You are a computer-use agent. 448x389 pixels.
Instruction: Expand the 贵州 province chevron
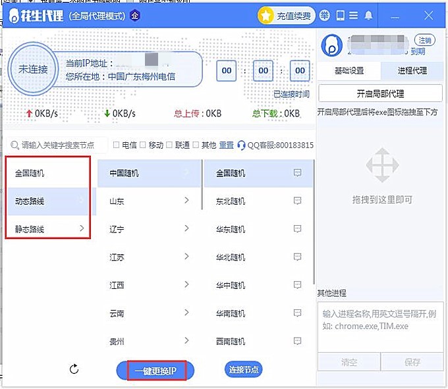point(186,340)
